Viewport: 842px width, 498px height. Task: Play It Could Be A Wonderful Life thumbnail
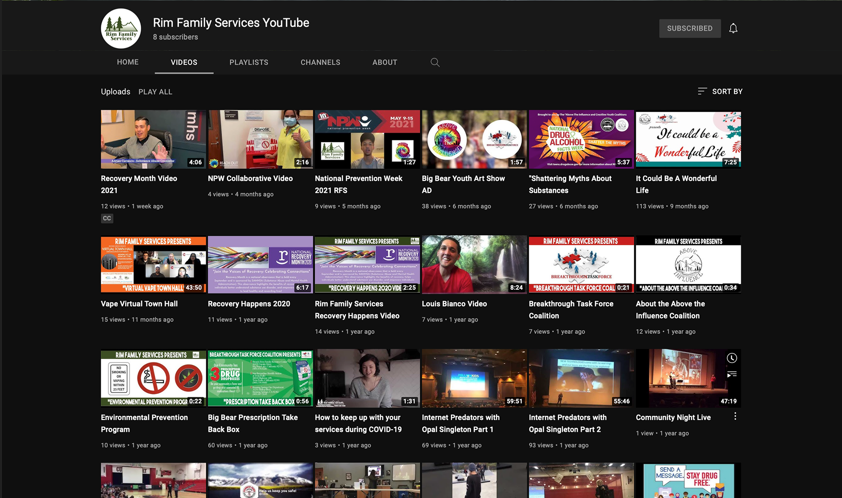688,139
